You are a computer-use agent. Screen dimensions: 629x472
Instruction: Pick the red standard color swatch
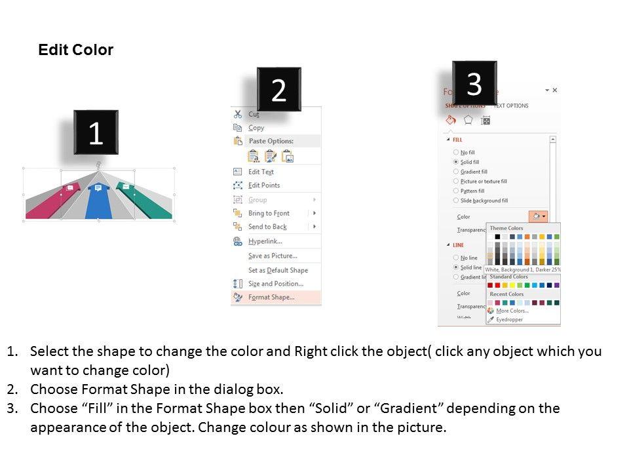pos(498,285)
